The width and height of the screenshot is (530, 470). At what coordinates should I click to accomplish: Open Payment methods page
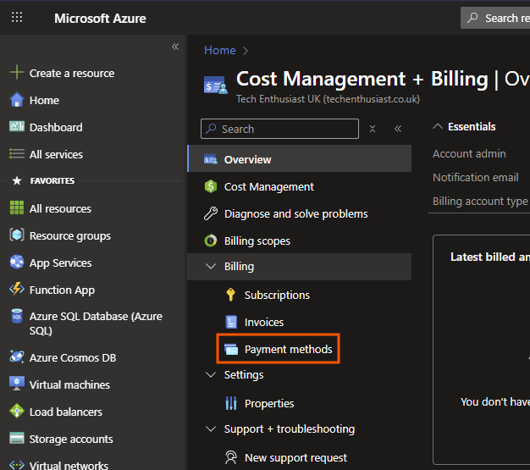click(x=288, y=349)
